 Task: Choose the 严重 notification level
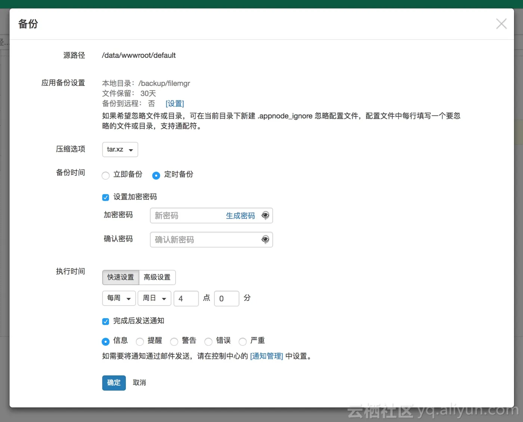pyautogui.click(x=242, y=341)
